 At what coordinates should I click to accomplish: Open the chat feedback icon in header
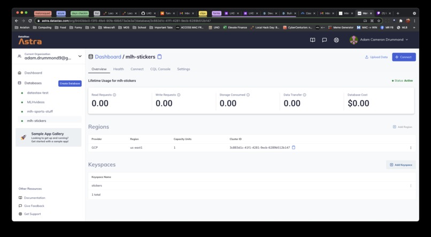325,40
